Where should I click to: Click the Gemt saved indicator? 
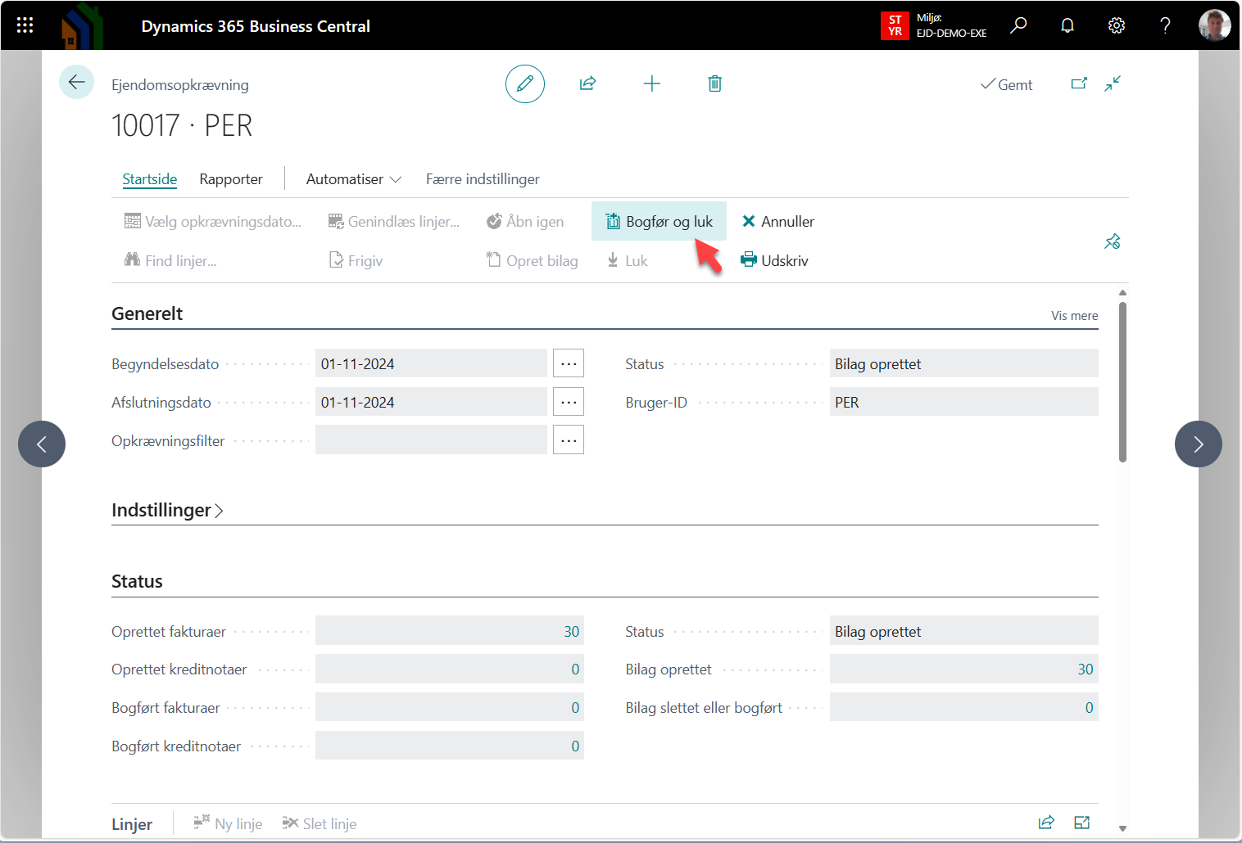point(1007,84)
